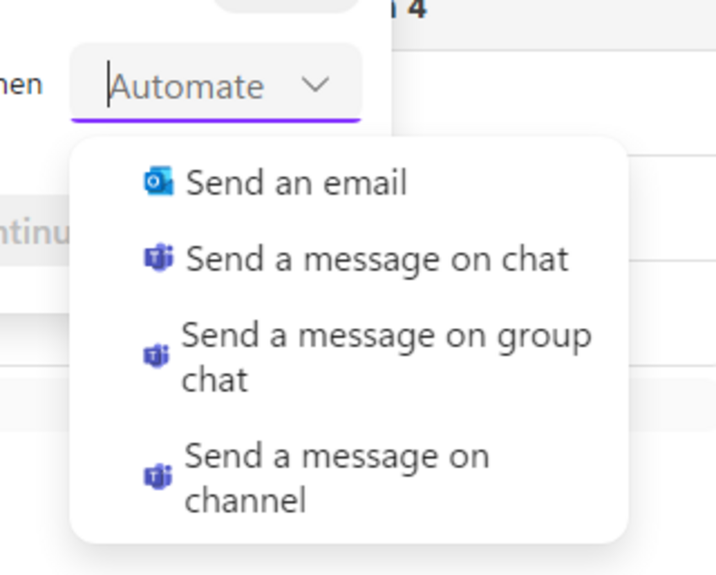
Task: Choose Send an email from the list
Action: [296, 182]
